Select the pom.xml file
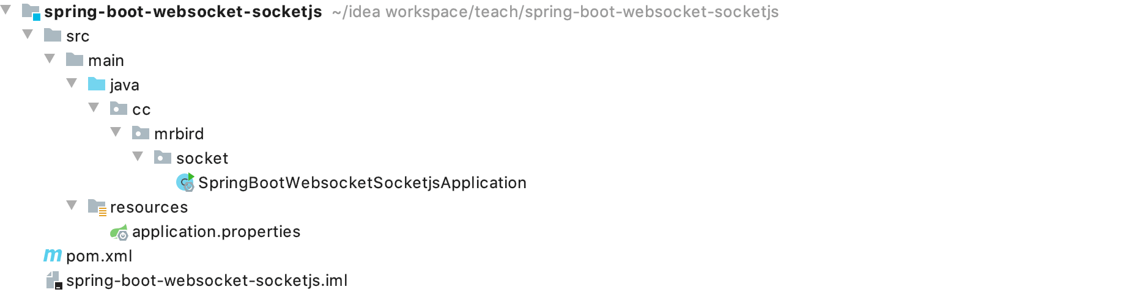 (99, 256)
